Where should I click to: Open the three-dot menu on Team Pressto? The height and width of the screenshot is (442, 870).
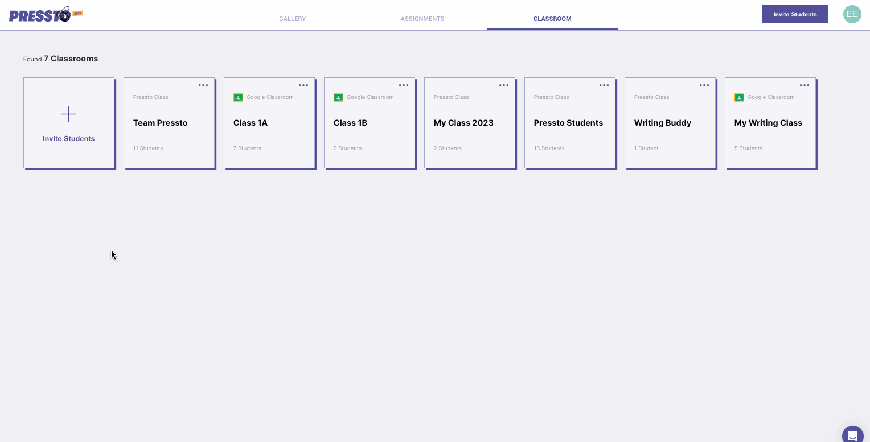(x=203, y=85)
